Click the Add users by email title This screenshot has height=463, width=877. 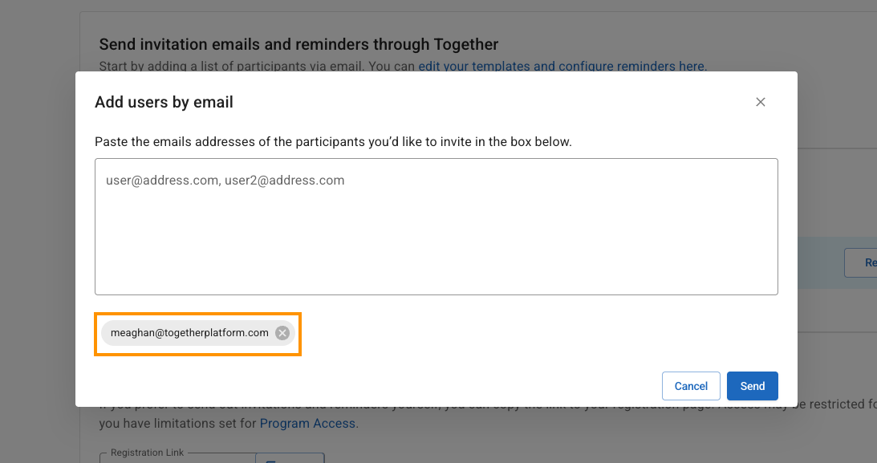164,102
